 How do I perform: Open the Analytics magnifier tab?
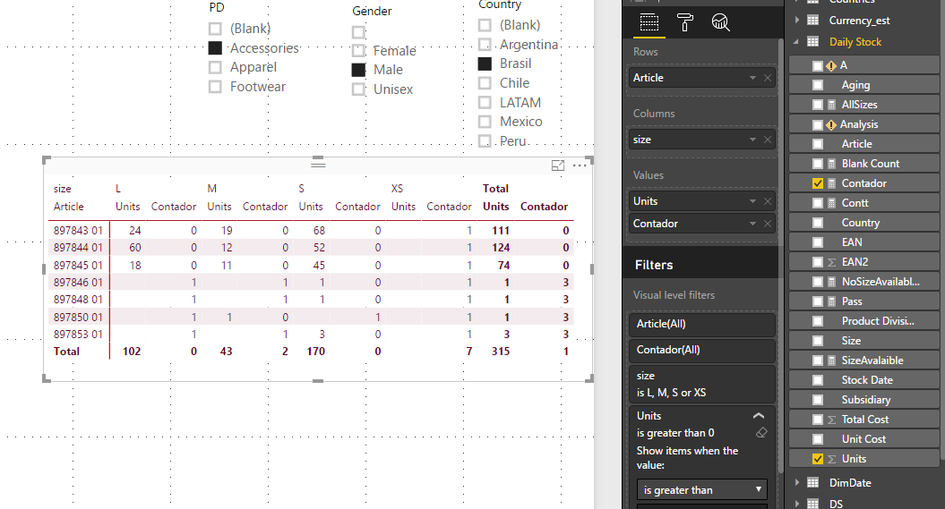(721, 22)
